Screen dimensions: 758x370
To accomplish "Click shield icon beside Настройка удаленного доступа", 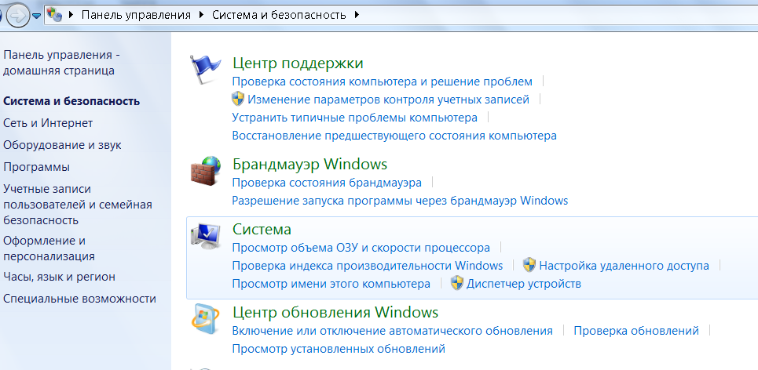I will 529,265.
